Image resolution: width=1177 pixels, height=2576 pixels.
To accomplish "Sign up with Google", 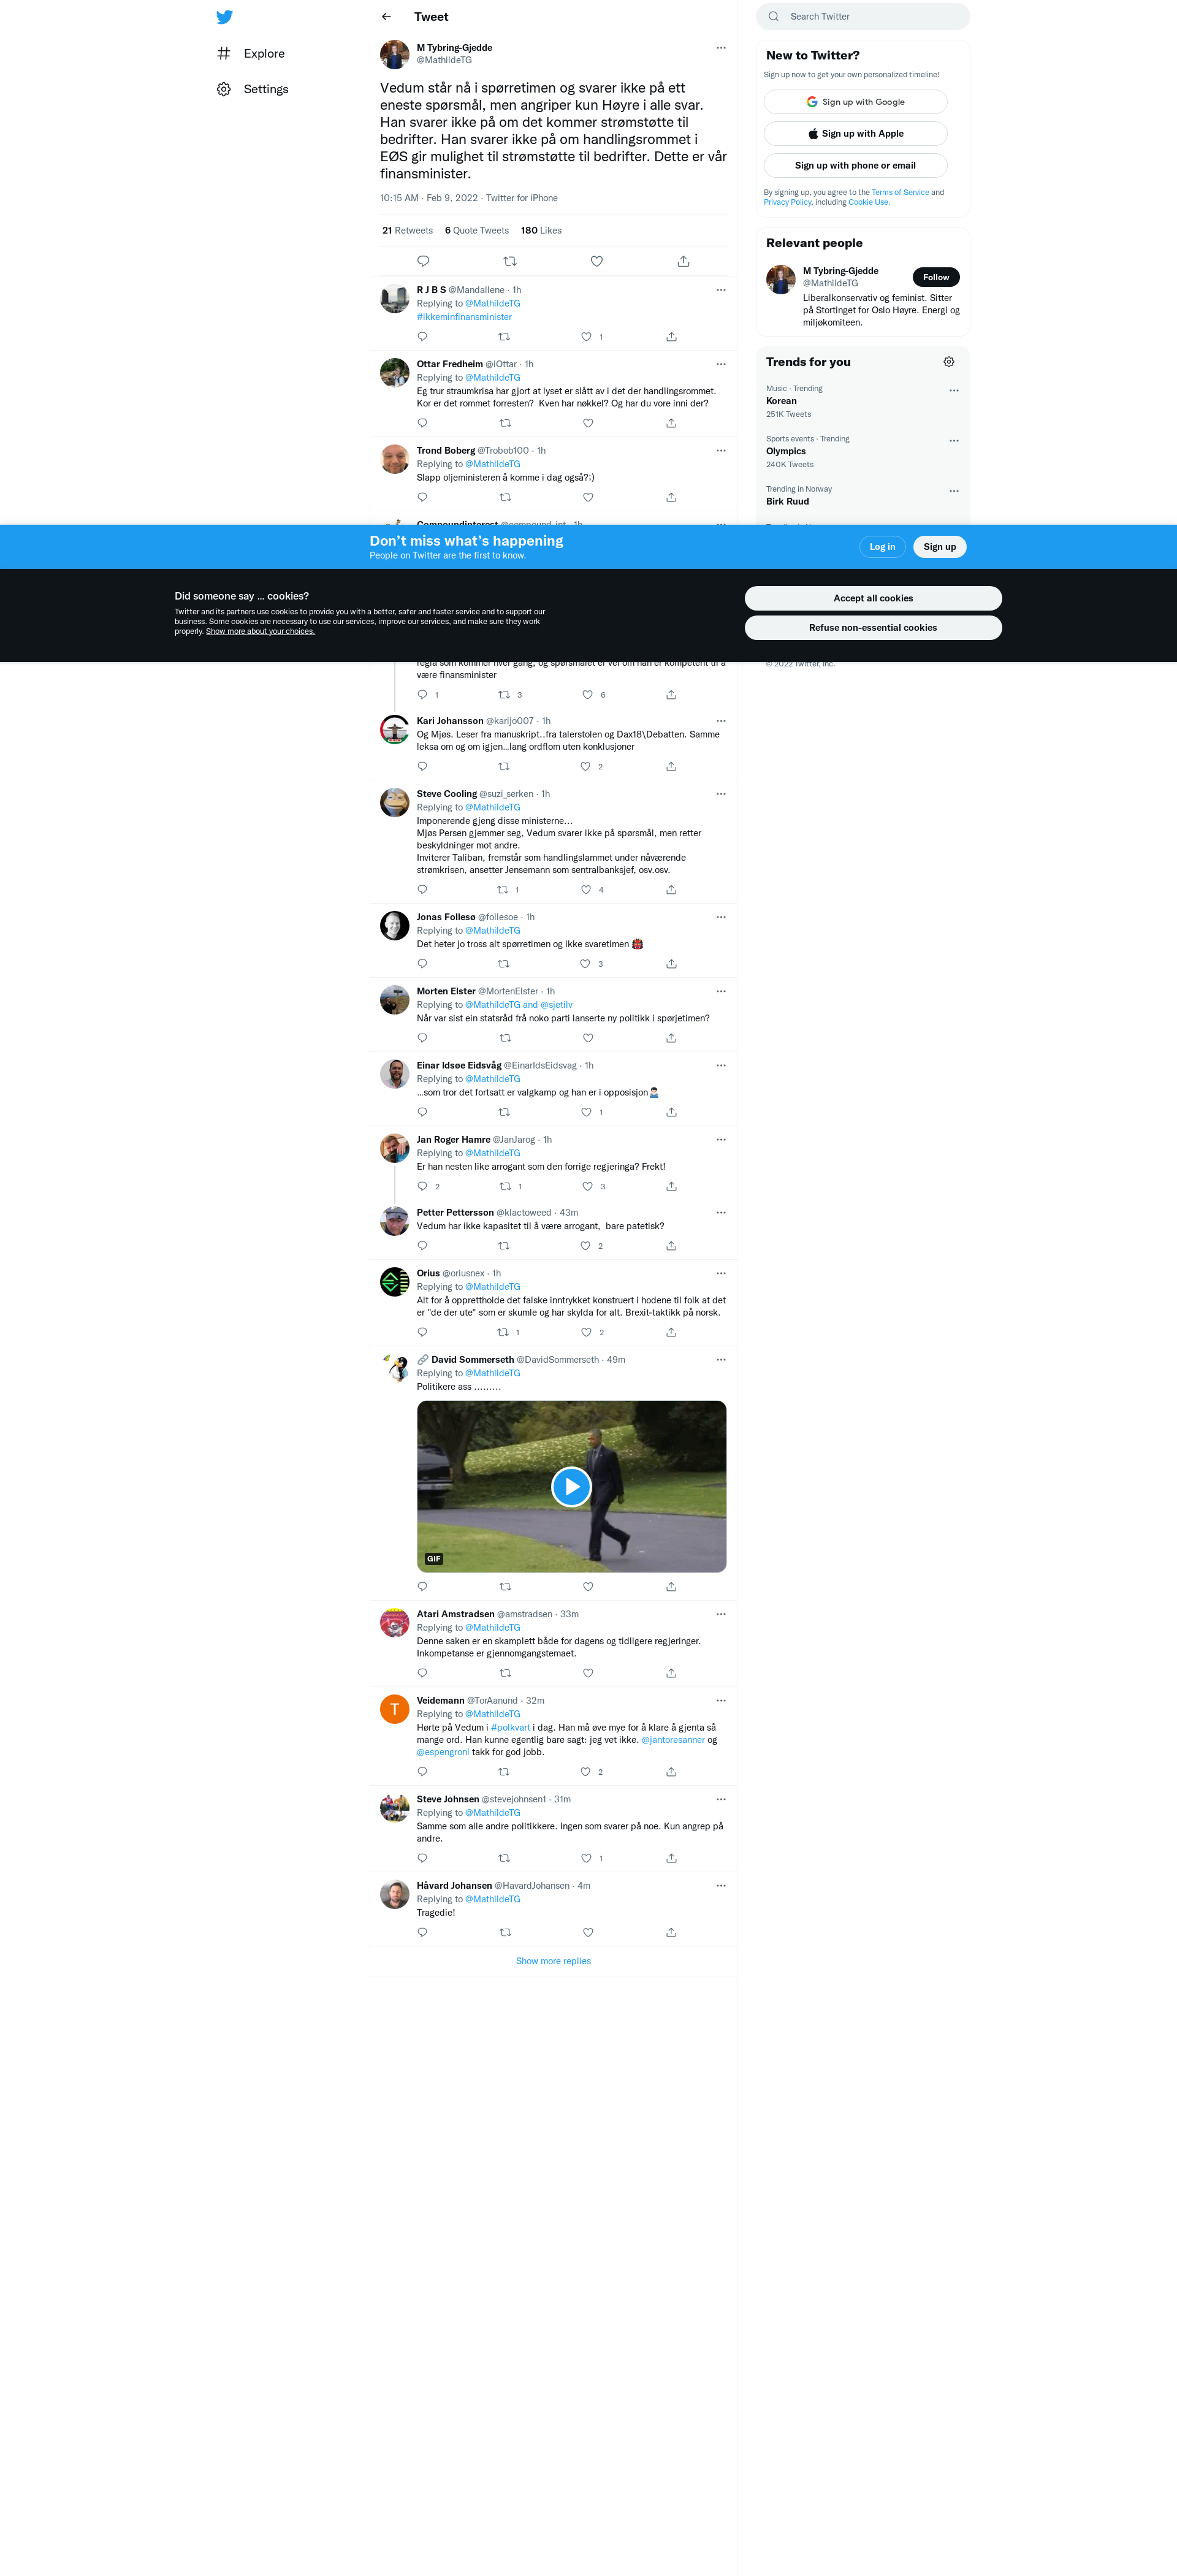I will coord(856,102).
